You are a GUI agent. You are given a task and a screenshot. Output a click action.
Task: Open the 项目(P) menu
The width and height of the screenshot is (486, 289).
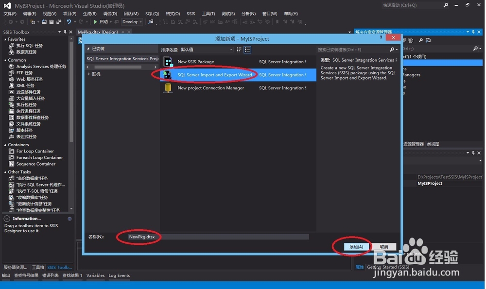click(69, 14)
